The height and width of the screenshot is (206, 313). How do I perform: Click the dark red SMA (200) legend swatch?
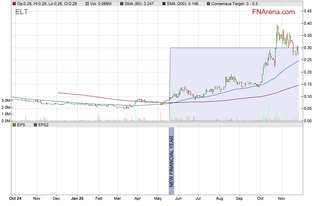point(164,4)
